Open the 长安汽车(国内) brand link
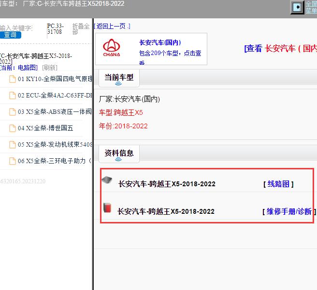Screen dimensions: 317x290 click(160, 42)
